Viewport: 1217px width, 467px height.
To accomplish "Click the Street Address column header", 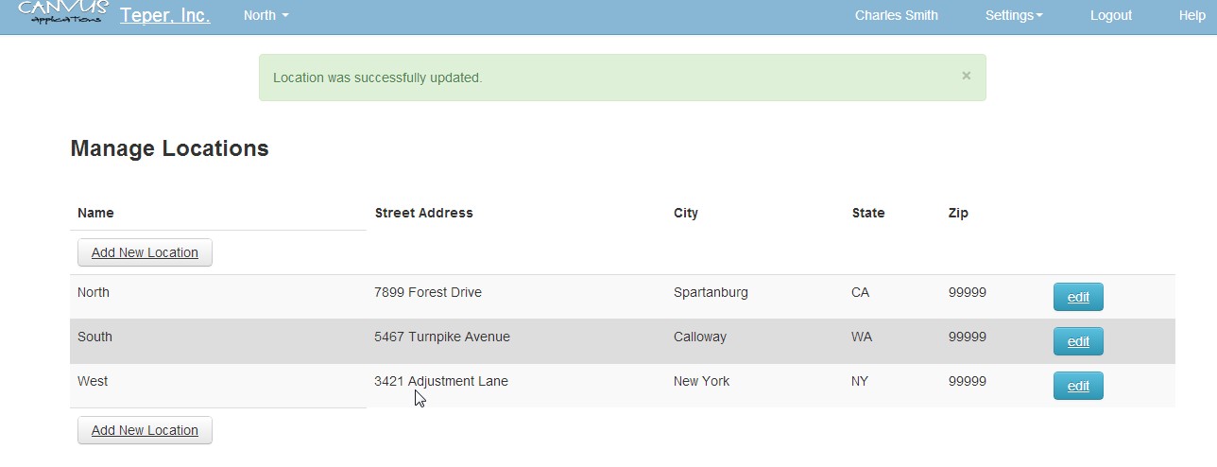I will click(423, 213).
